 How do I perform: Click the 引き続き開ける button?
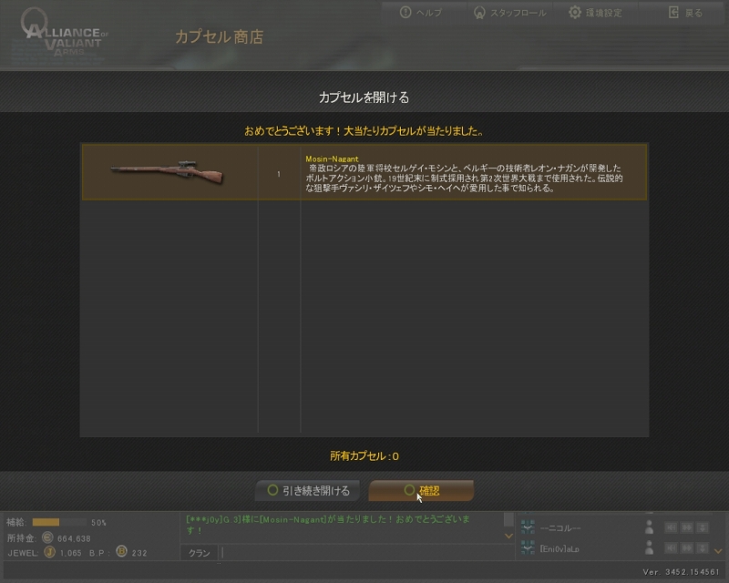click(308, 490)
